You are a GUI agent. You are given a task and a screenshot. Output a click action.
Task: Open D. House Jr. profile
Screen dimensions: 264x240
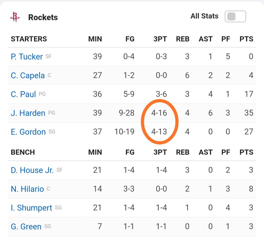click(32, 170)
